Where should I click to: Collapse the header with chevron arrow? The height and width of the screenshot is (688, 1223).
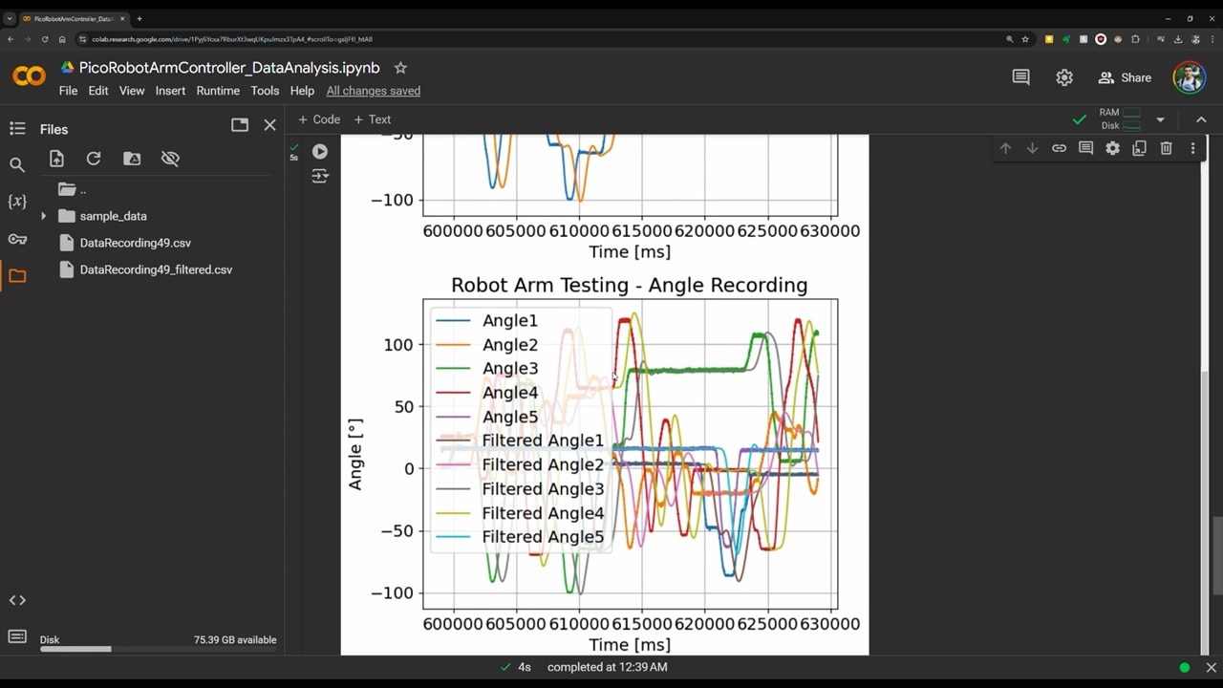(1201, 119)
